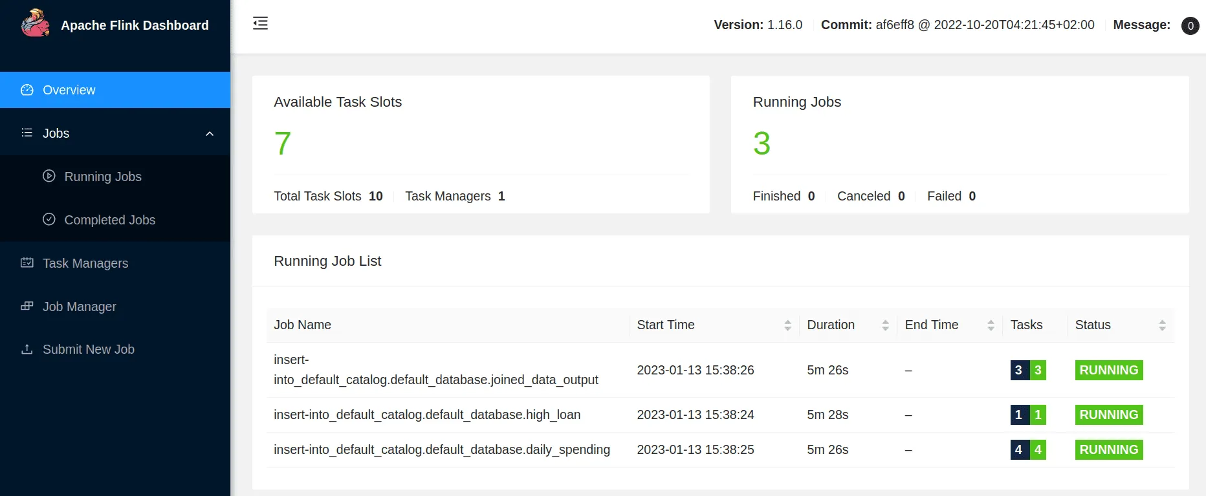Sort job list by Start Time

787,325
